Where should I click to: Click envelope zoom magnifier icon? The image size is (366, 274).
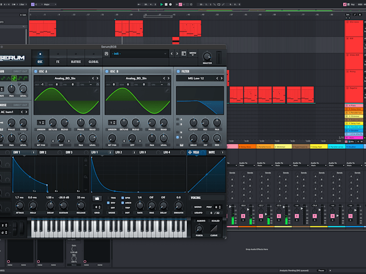[x=86, y=177]
